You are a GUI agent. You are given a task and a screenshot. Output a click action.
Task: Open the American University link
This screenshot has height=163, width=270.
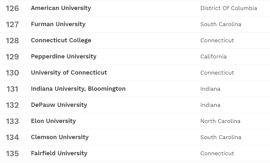(x=61, y=8)
